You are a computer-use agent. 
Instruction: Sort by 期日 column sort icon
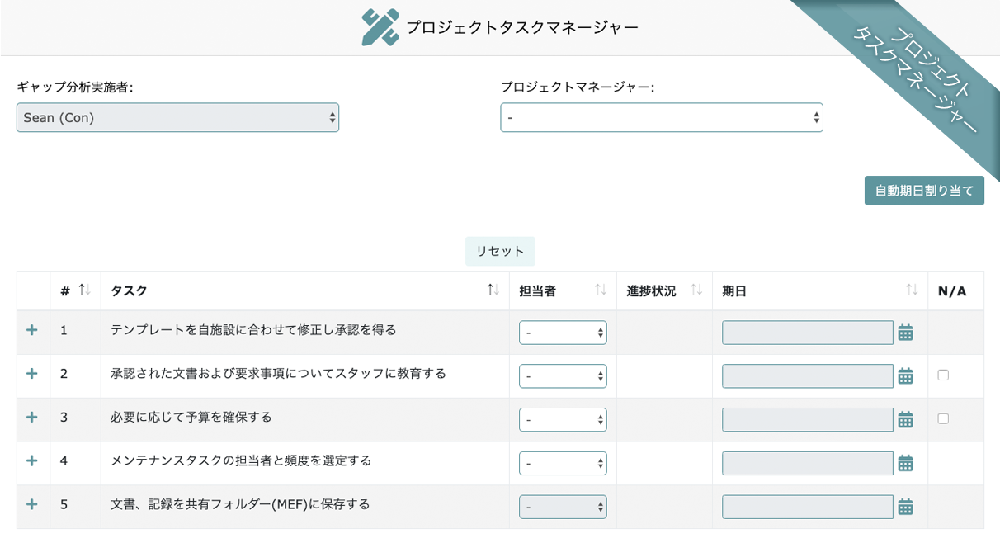point(912,290)
